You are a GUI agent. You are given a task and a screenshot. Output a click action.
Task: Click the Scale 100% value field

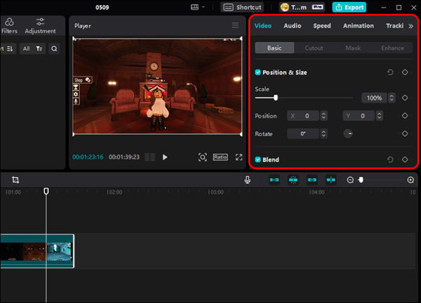pyautogui.click(x=374, y=98)
